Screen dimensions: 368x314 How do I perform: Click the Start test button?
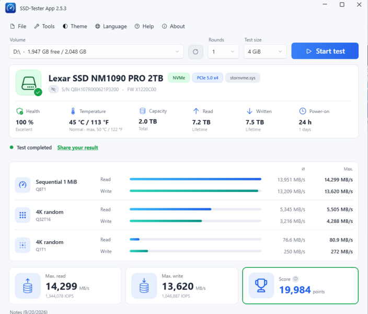pos(325,51)
